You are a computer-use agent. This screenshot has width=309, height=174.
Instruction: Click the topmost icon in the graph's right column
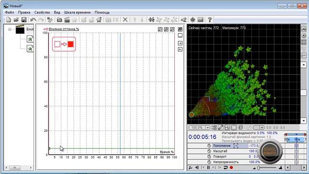[x=180, y=29]
